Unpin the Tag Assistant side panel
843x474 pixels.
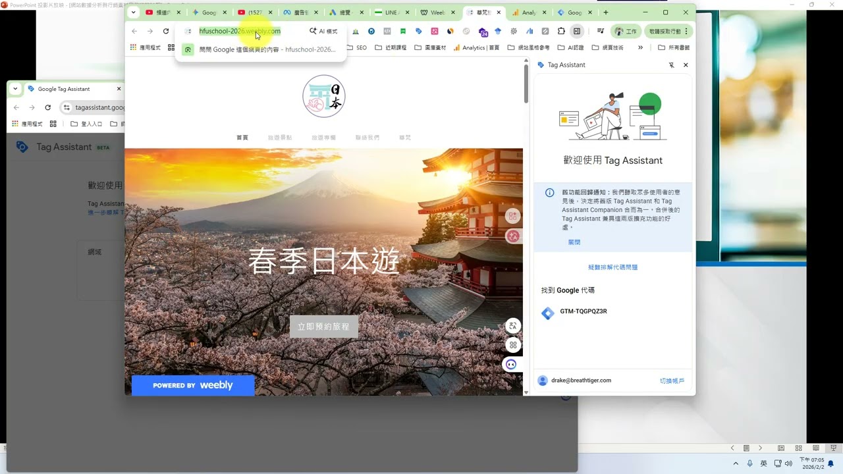(671, 65)
